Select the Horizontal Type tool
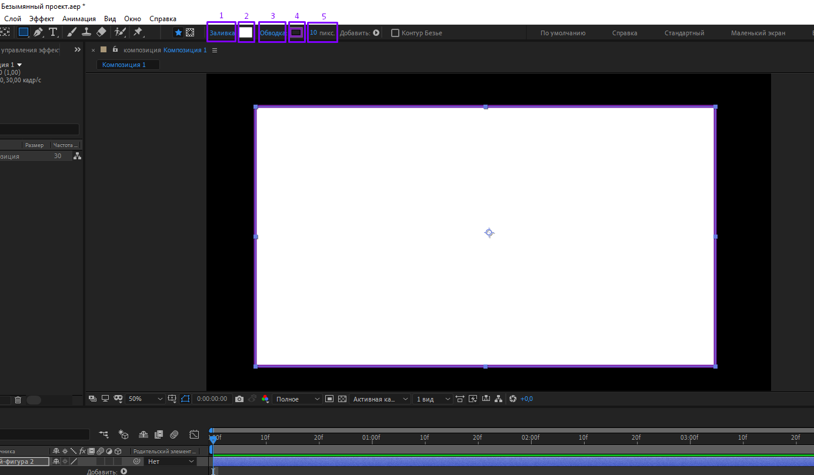Viewport: 814px width, 475px height. pos(53,32)
